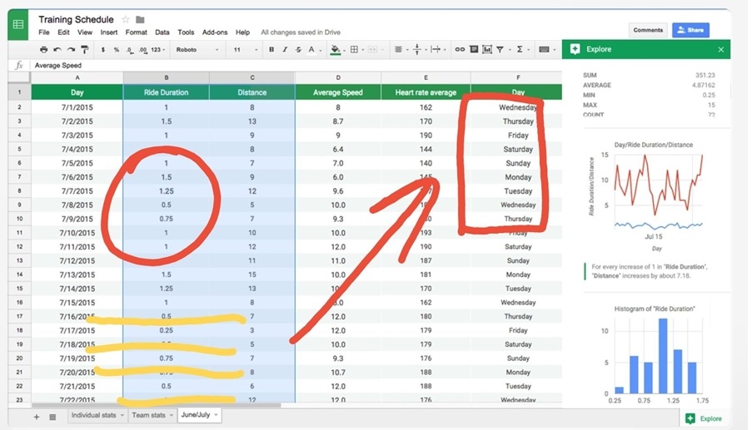Click the Share button

click(x=690, y=30)
